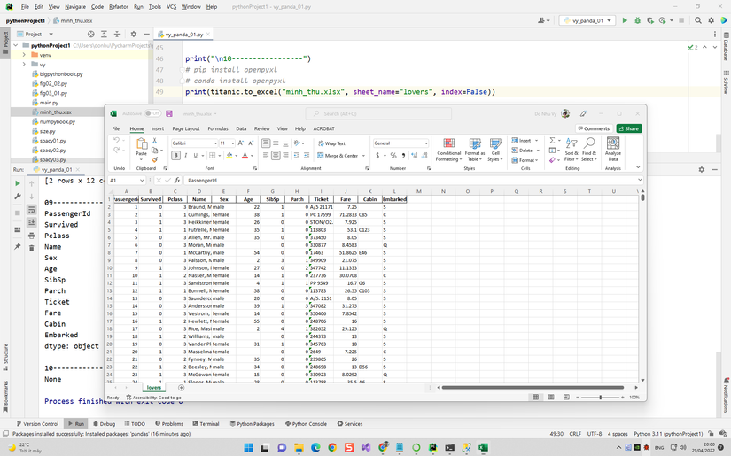Image resolution: width=731 pixels, height=456 pixels.
Task: Click Excel Cut scissors icon
Action: tap(154, 141)
